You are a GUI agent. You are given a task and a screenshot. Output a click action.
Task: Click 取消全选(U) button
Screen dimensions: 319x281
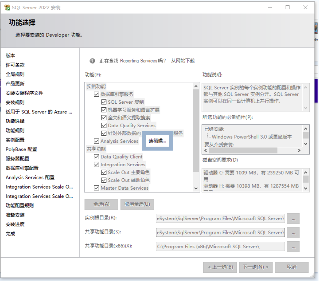point(137,204)
